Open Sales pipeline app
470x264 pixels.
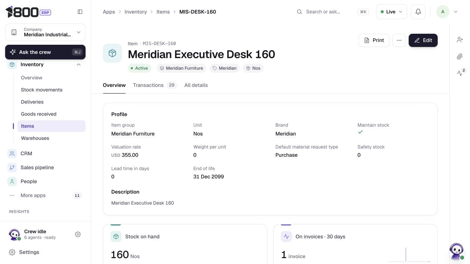(x=45, y=168)
